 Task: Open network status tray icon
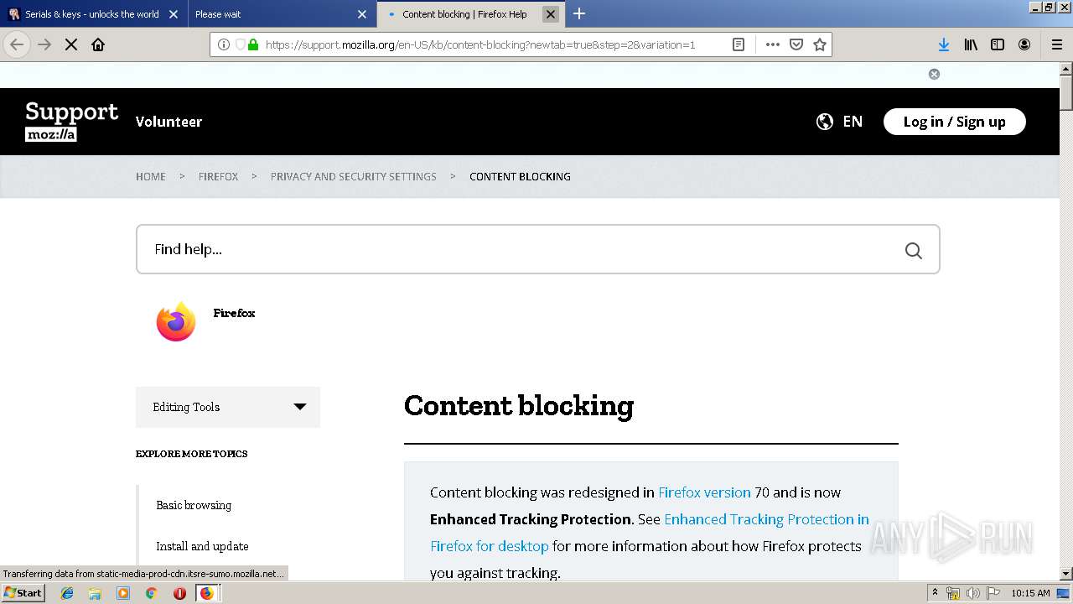953,593
